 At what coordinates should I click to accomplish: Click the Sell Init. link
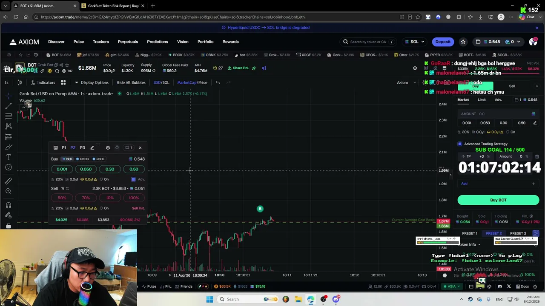pos(138,208)
